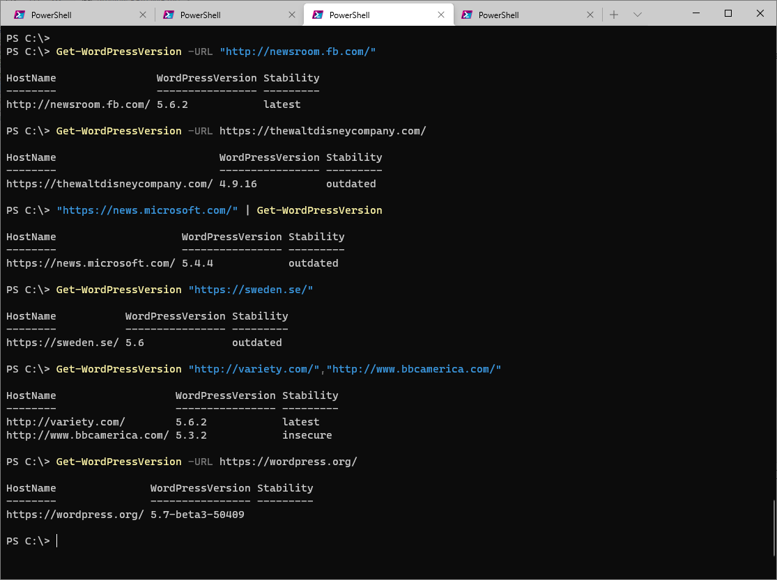Image resolution: width=777 pixels, height=580 pixels.
Task: Click version 5.6.2 in the newsroom.fb.com row
Action: pyautogui.click(x=172, y=104)
